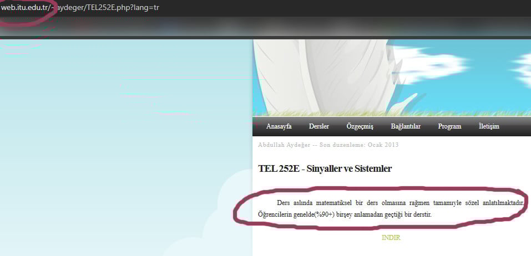
Task: Open the Anasayfa menu item
Action: point(279,126)
